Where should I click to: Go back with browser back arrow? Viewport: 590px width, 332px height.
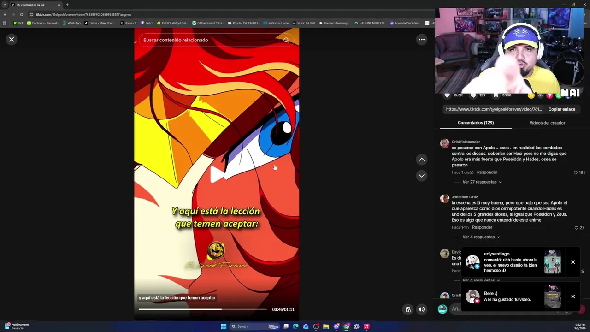click(5, 14)
